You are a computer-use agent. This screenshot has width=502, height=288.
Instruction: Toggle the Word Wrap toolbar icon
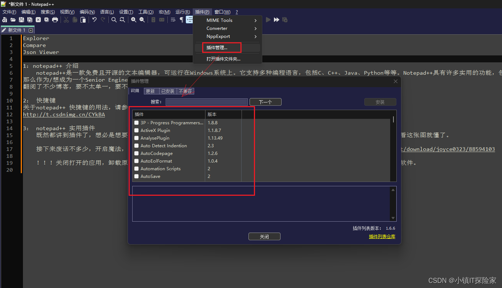pyautogui.click(x=173, y=20)
